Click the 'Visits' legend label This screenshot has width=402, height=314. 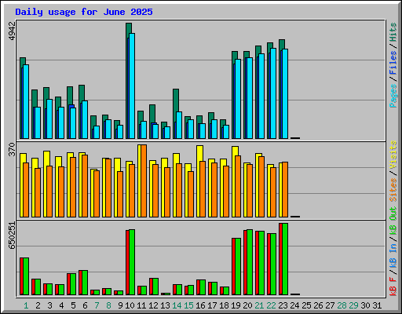pyautogui.click(x=393, y=155)
